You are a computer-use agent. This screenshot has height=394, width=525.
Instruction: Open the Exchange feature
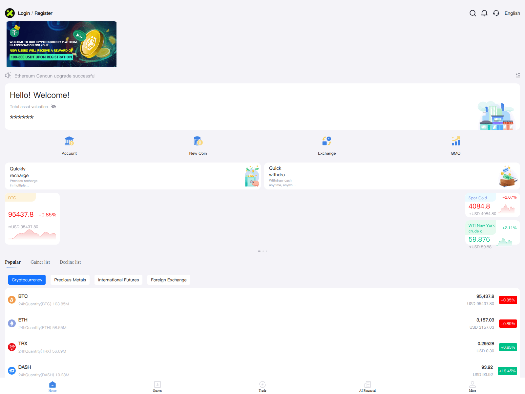[x=327, y=145]
